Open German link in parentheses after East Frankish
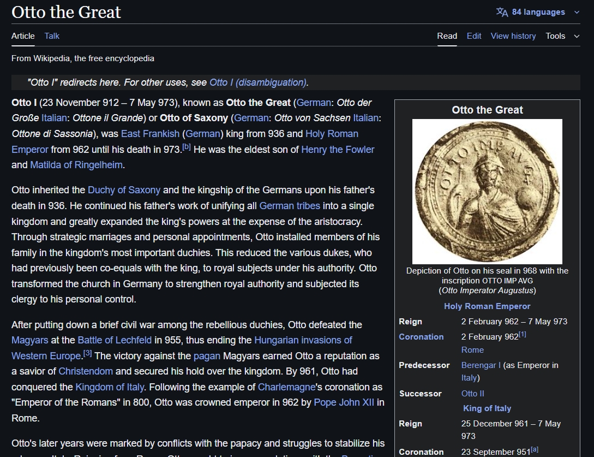Viewport: 594px width, 457px height. (x=203, y=134)
